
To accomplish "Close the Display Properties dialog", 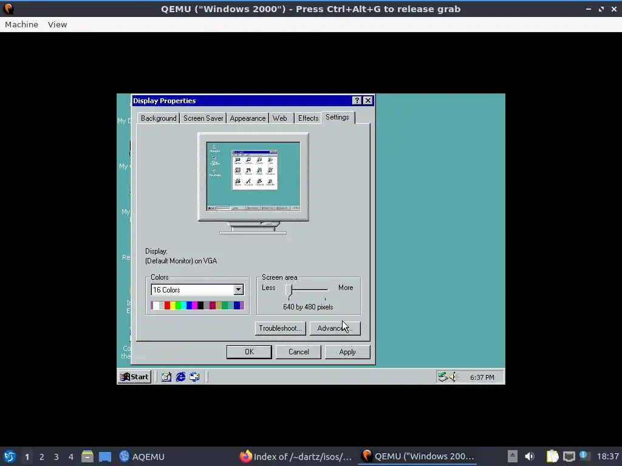I will coord(368,101).
